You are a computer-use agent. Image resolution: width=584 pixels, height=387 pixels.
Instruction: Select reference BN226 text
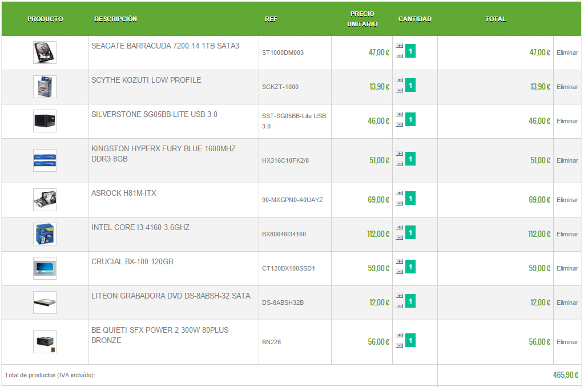pos(272,342)
